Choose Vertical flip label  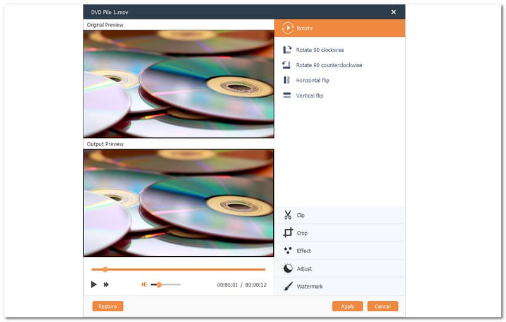pyautogui.click(x=309, y=96)
